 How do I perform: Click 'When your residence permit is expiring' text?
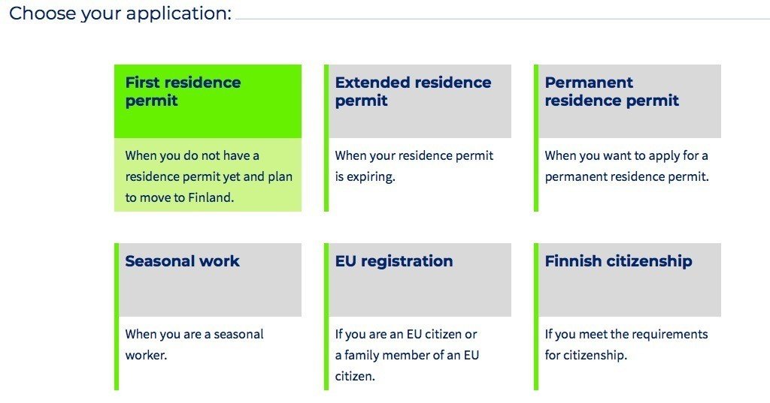[x=414, y=166]
